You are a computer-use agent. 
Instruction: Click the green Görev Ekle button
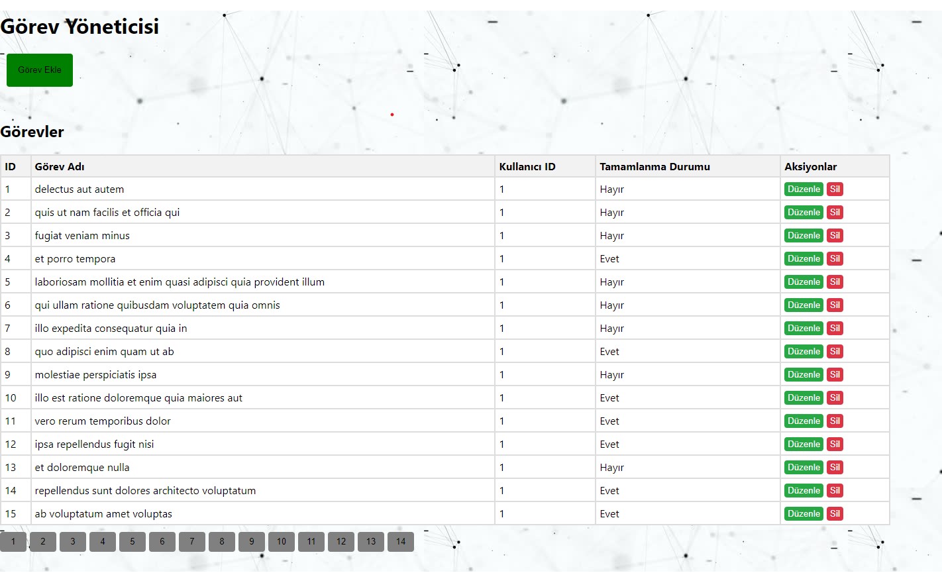[40, 70]
